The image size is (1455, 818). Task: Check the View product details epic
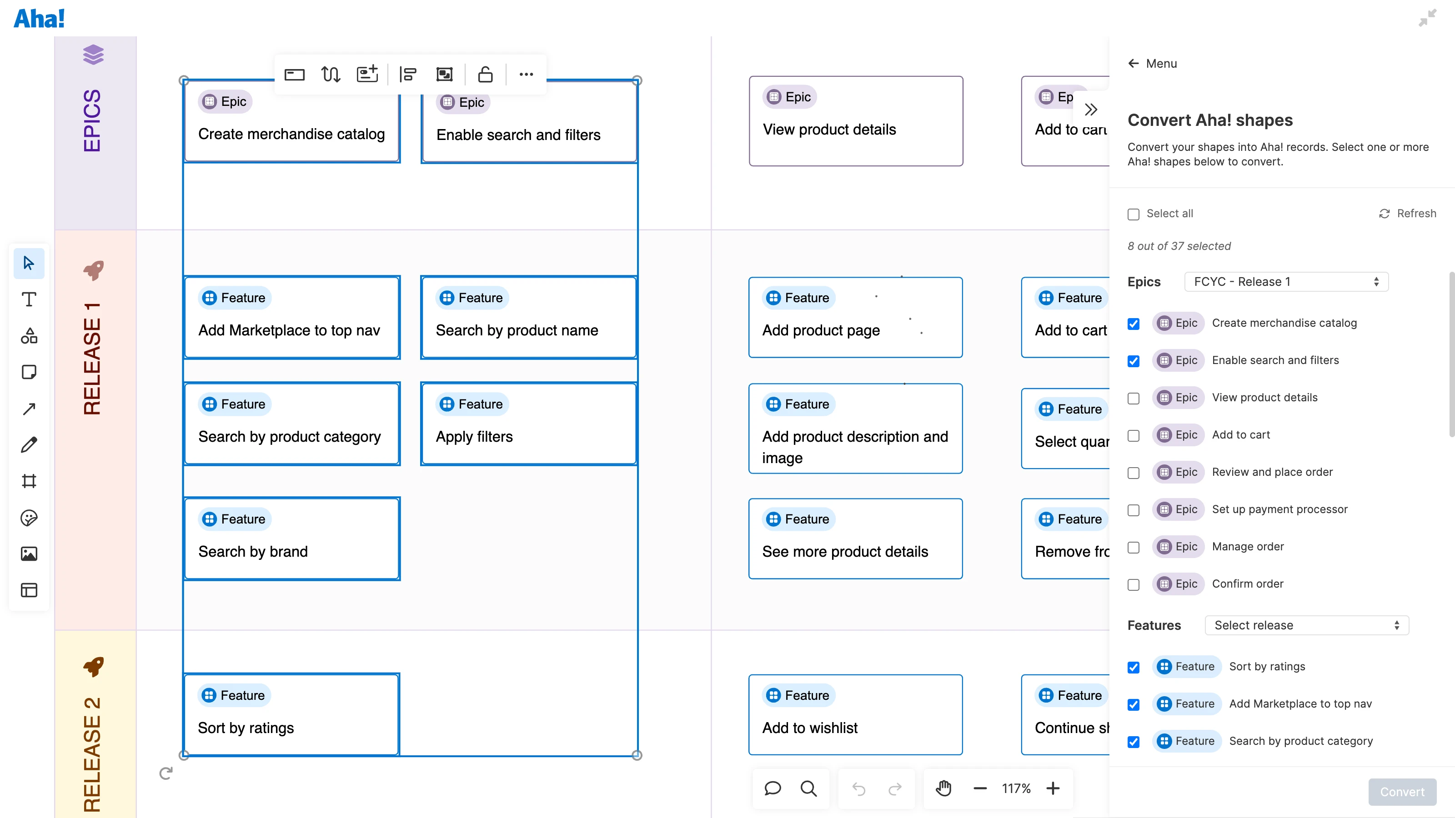click(1134, 398)
